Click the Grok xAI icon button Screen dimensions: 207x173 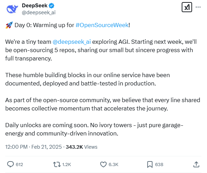(x=187, y=7)
